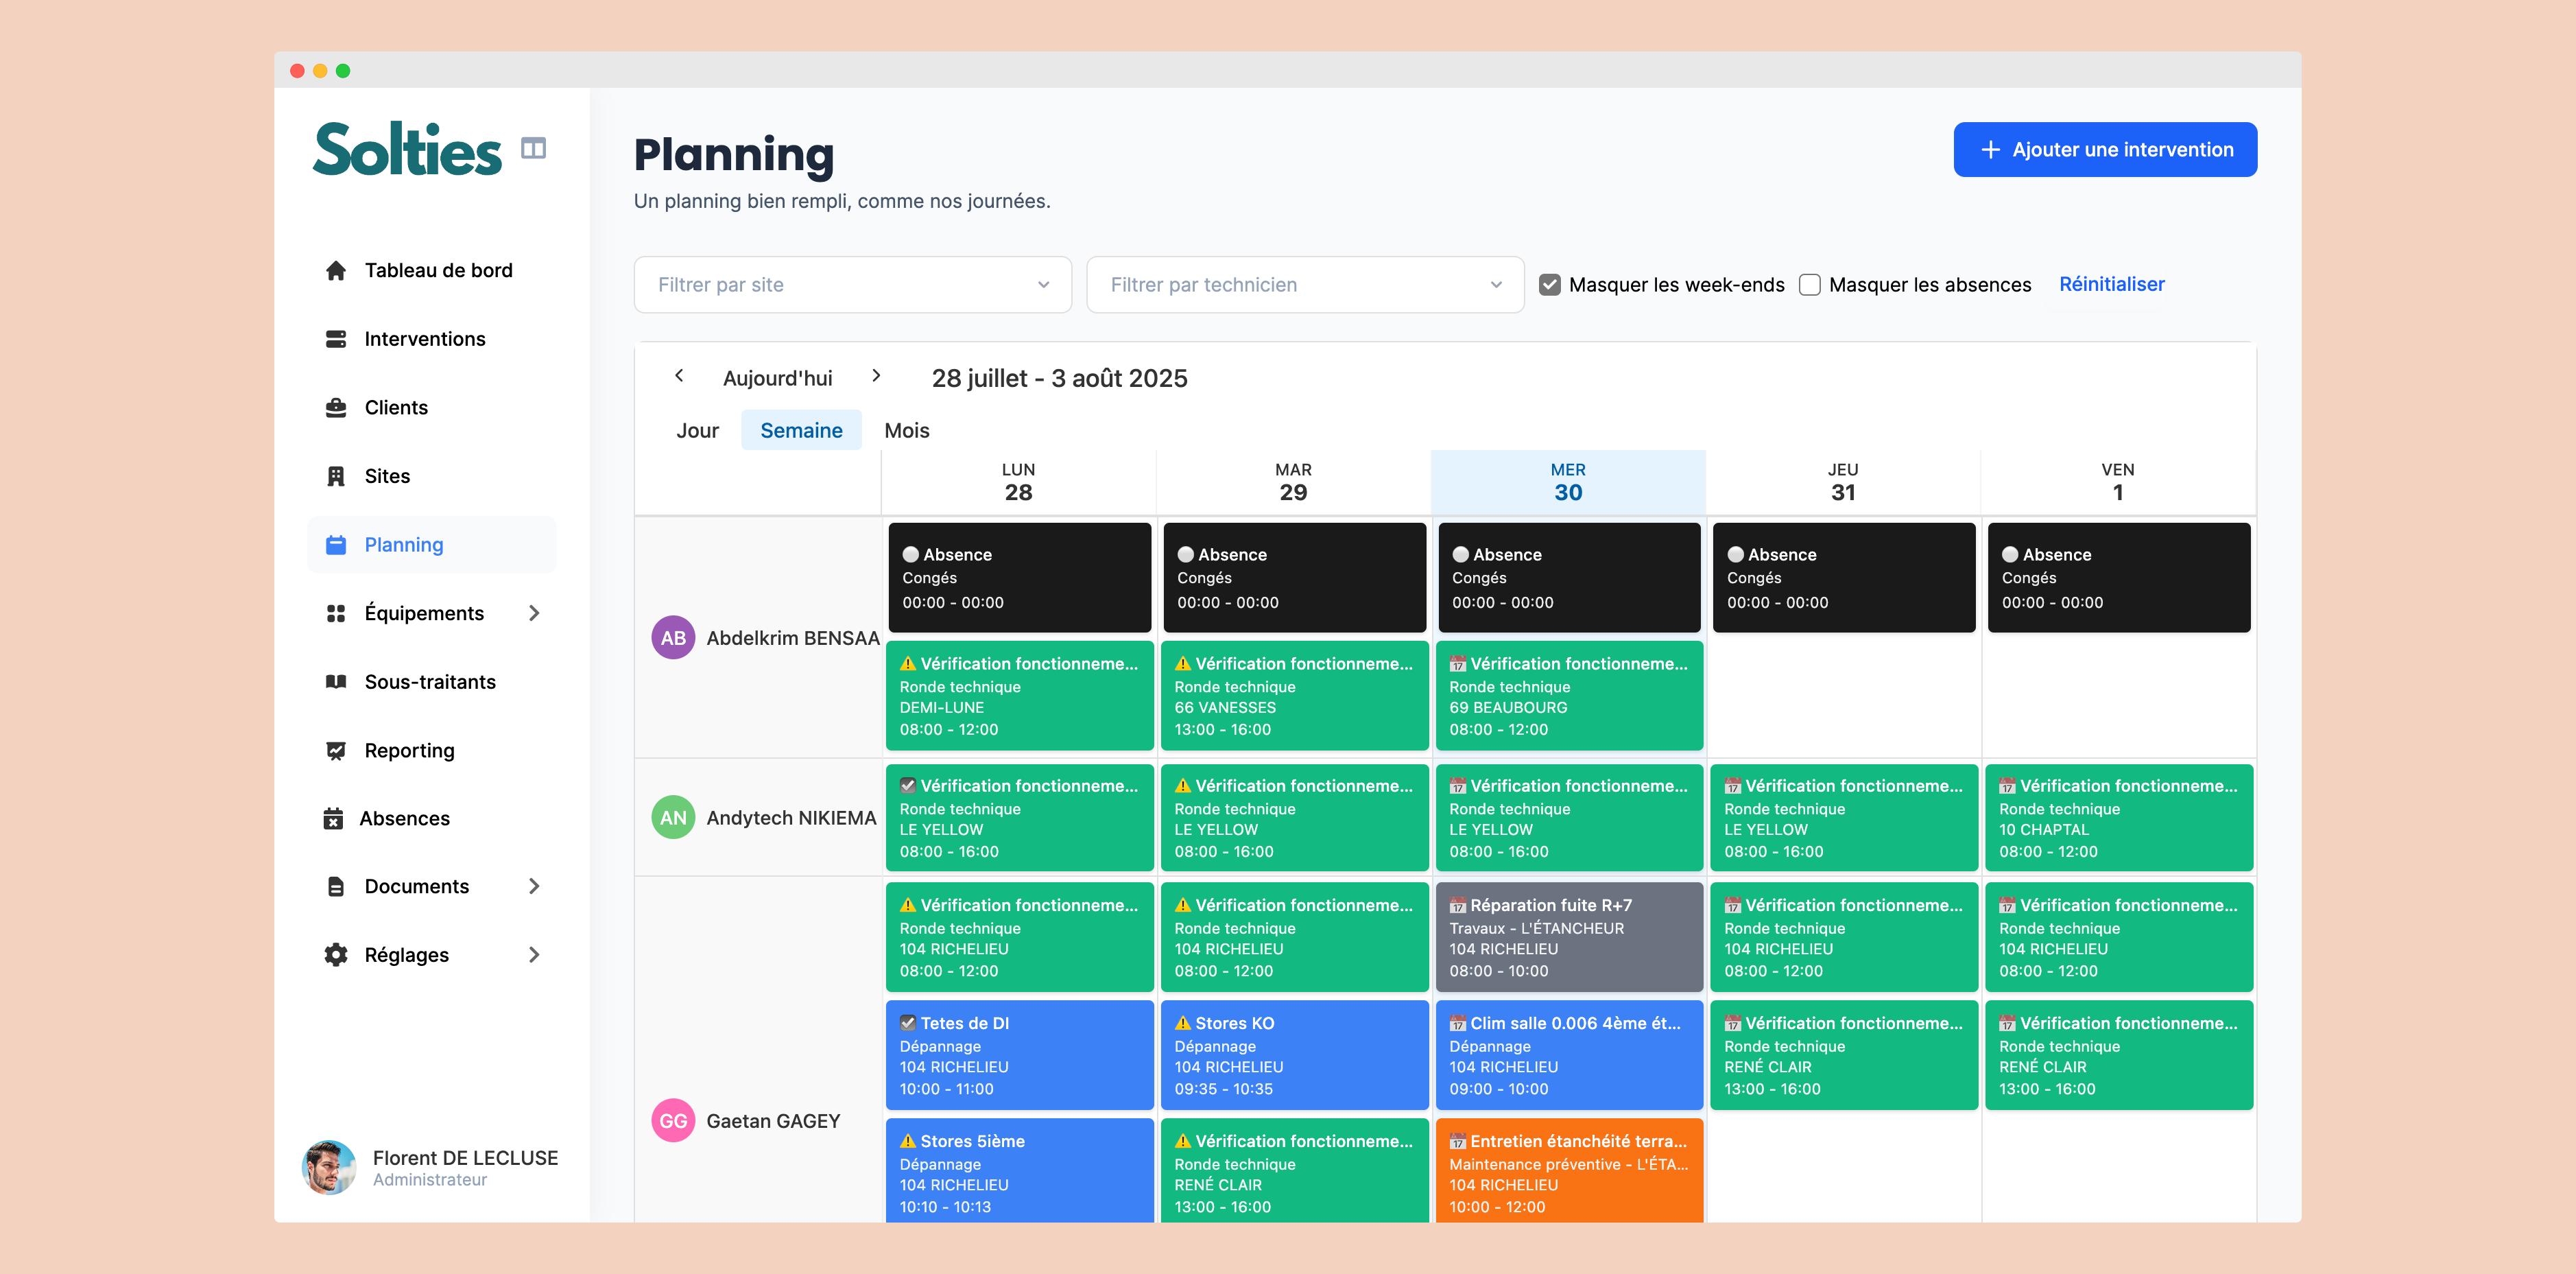The height and width of the screenshot is (1274, 2576).
Task: Click the Sous-traitants book icon
Action: coord(336,682)
